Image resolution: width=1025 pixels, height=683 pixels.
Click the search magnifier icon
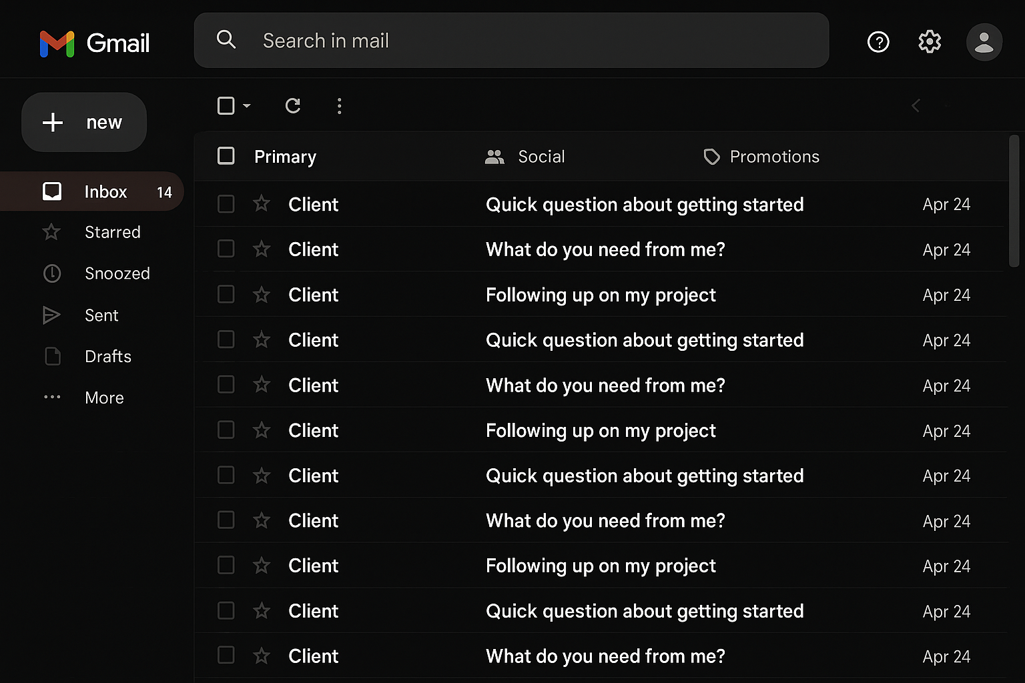click(x=226, y=40)
